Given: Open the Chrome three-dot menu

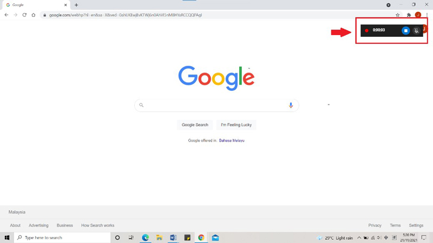Looking at the screenshot, I should point(427,15).
